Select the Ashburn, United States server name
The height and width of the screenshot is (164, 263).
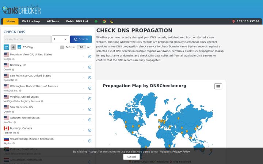tap(25, 118)
